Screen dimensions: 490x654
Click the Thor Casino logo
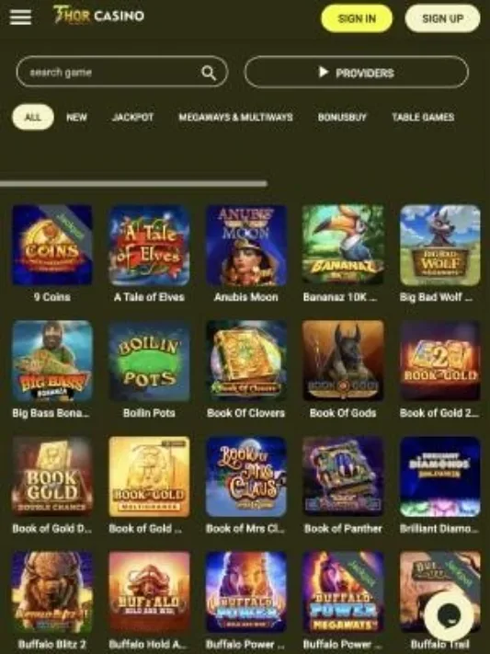click(x=98, y=16)
